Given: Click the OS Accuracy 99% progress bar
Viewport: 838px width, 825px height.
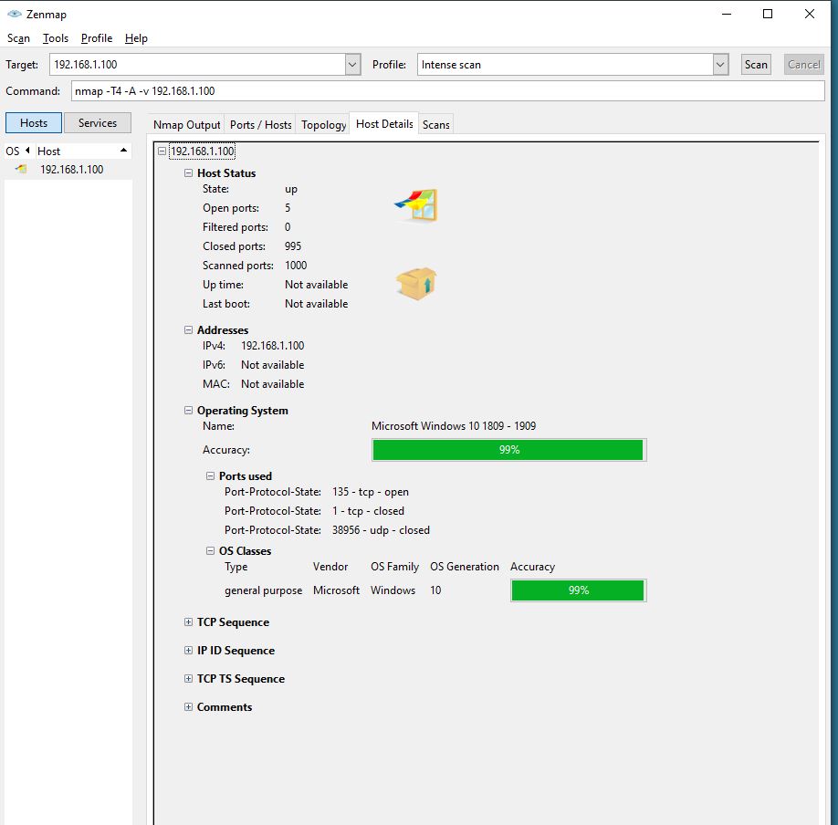Looking at the screenshot, I should coord(508,450).
